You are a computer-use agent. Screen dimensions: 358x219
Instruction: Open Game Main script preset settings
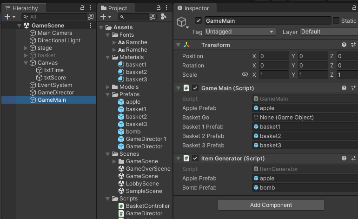click(x=353, y=88)
